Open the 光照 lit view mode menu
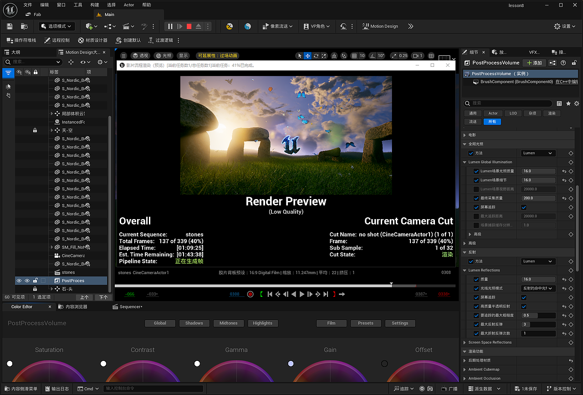The image size is (583, 395). coord(164,56)
